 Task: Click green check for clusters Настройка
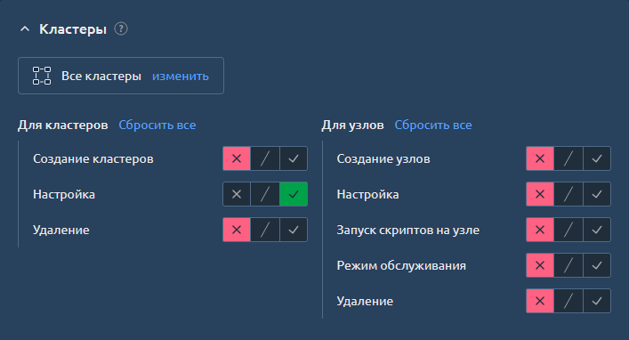pos(294,194)
